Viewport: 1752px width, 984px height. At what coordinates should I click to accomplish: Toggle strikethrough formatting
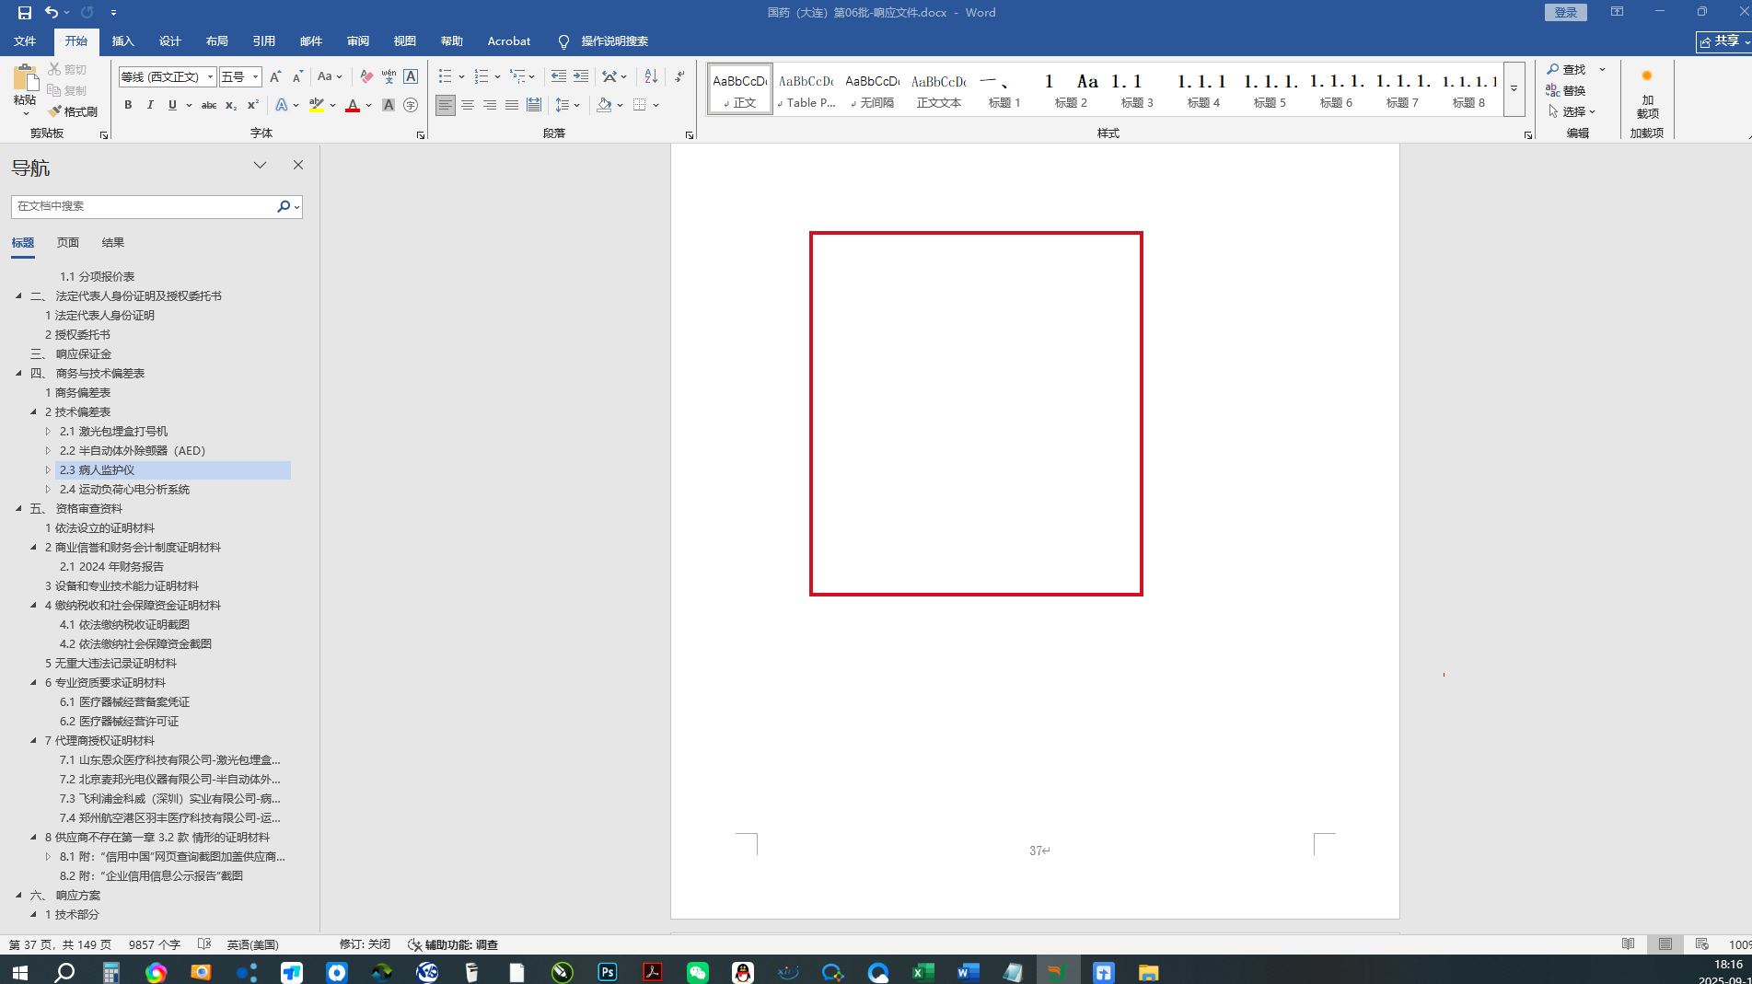coord(209,105)
